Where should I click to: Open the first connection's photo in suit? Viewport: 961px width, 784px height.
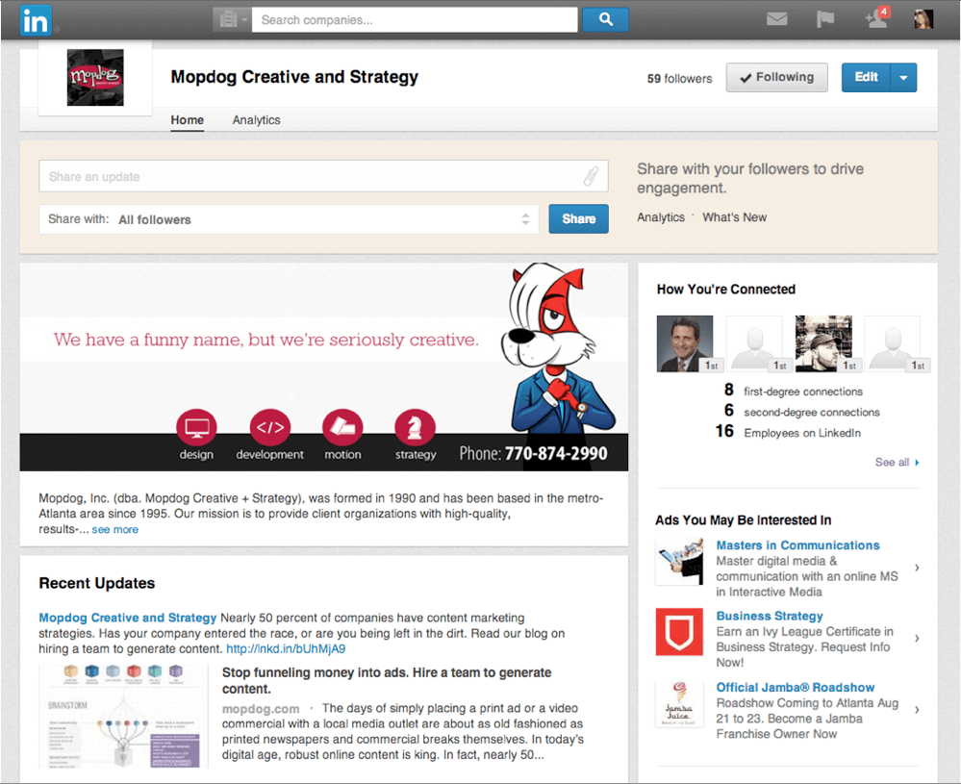[685, 343]
